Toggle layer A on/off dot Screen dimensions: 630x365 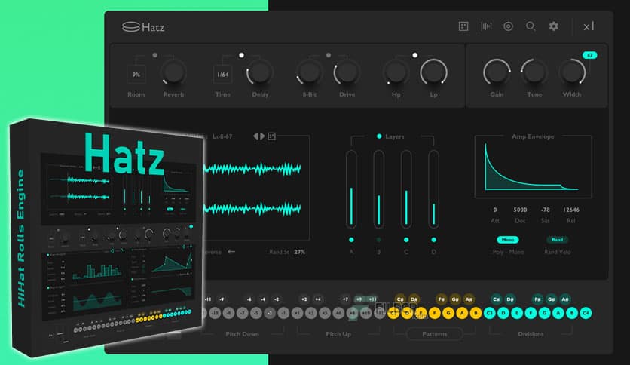click(352, 240)
